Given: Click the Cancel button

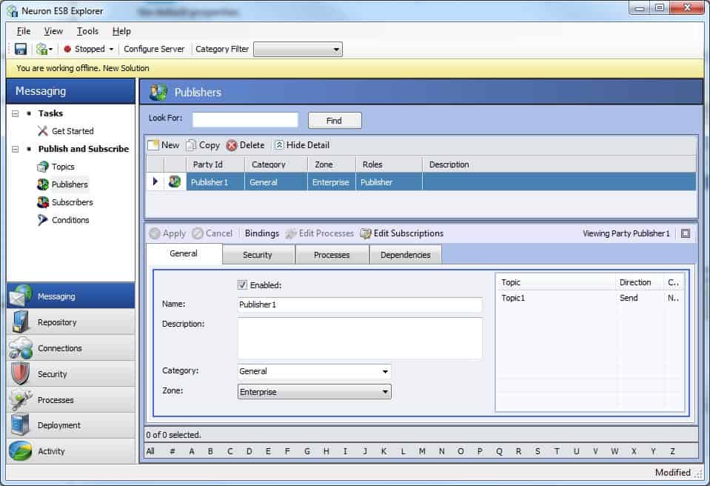Looking at the screenshot, I should pos(212,233).
